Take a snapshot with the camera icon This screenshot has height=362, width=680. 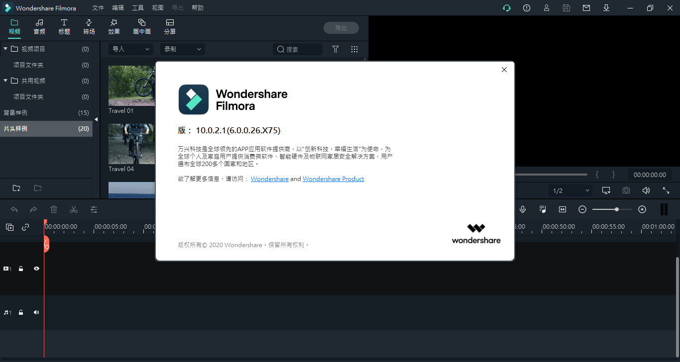tap(626, 190)
